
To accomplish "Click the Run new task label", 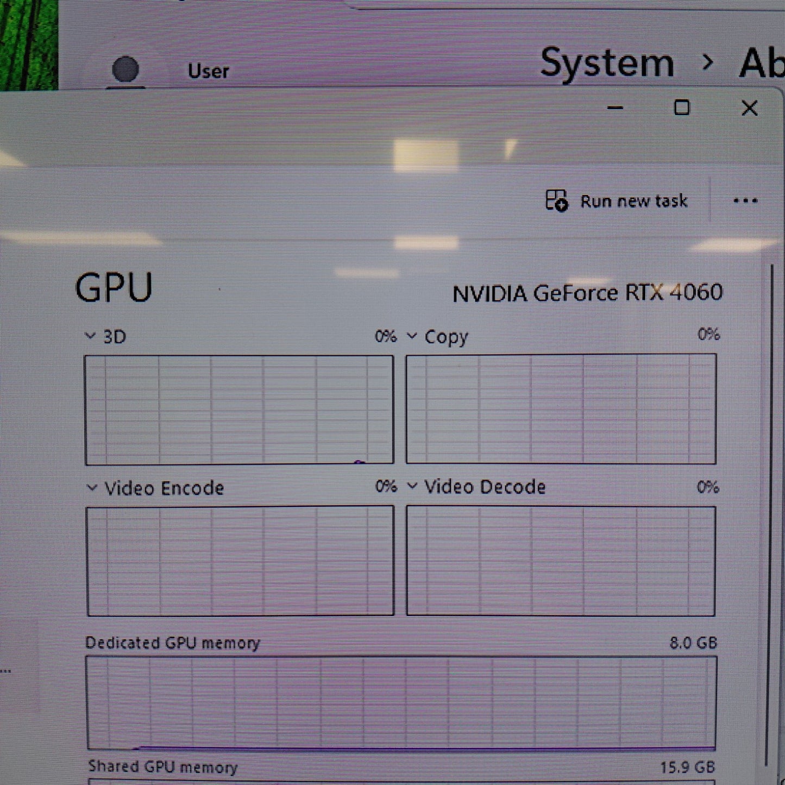I will 634,201.
